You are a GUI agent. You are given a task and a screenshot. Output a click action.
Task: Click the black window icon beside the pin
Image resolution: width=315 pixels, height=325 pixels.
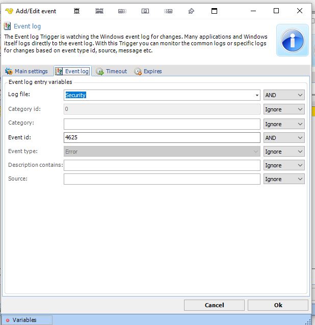pos(214,11)
